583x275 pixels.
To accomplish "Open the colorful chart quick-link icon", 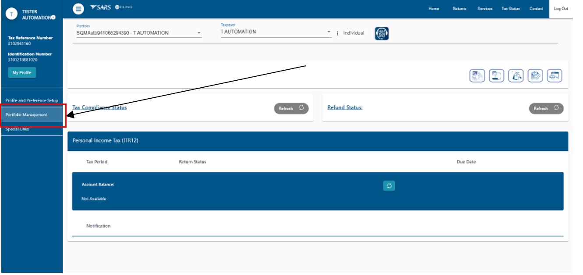I will coord(477,75).
